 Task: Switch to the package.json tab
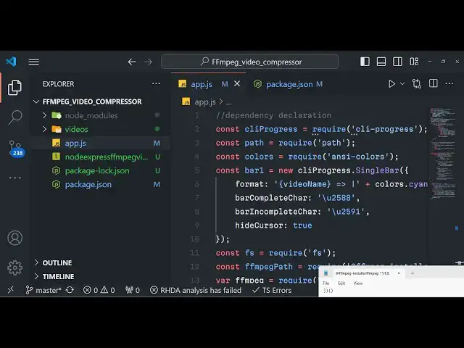pos(288,84)
